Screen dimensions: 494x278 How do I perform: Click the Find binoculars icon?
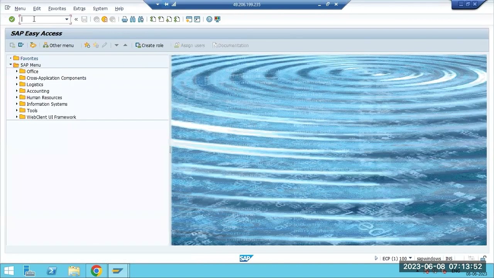[x=133, y=19]
